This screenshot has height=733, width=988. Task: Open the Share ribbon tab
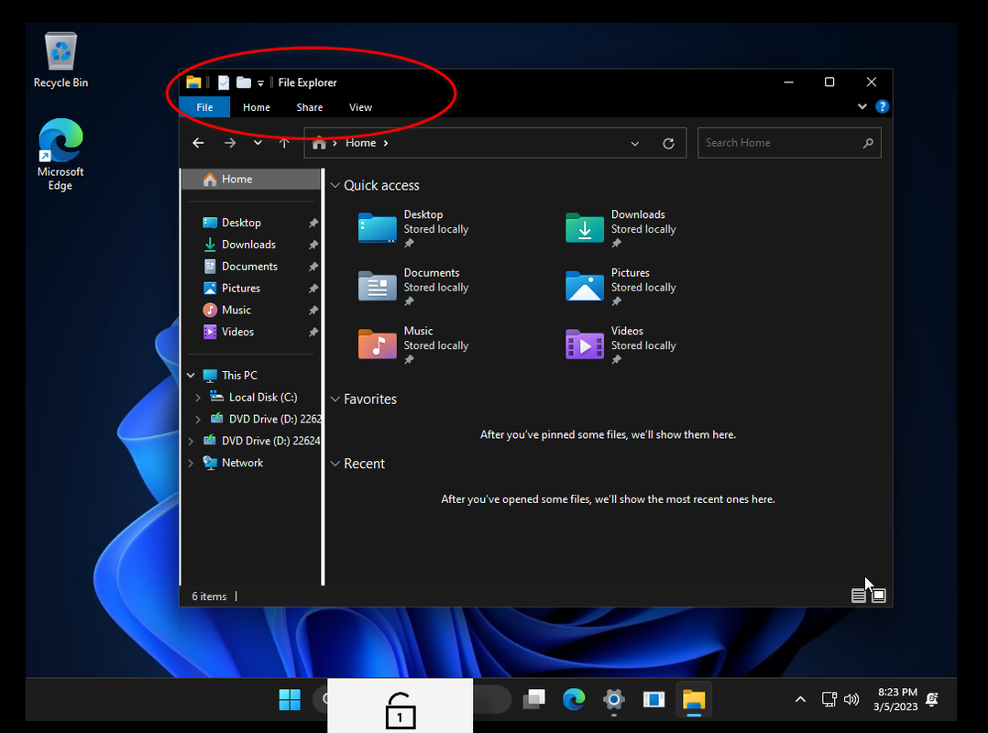310,107
